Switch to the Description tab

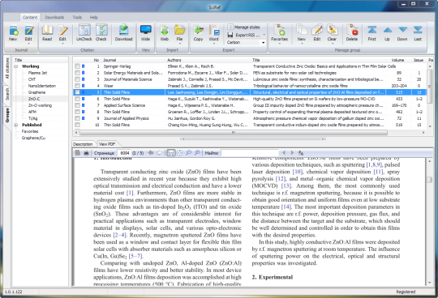pyautogui.click(x=83, y=144)
